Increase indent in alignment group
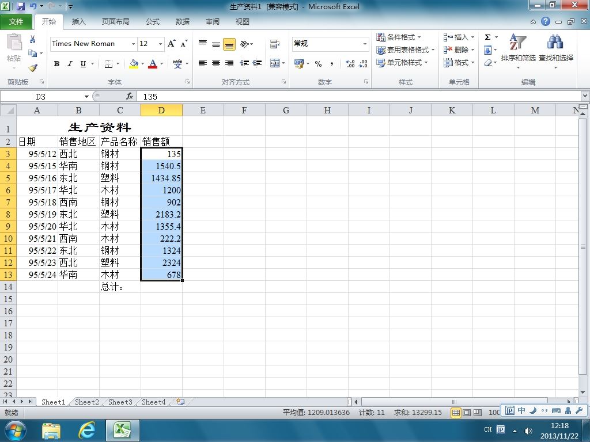The image size is (590, 442). pyautogui.click(x=258, y=63)
